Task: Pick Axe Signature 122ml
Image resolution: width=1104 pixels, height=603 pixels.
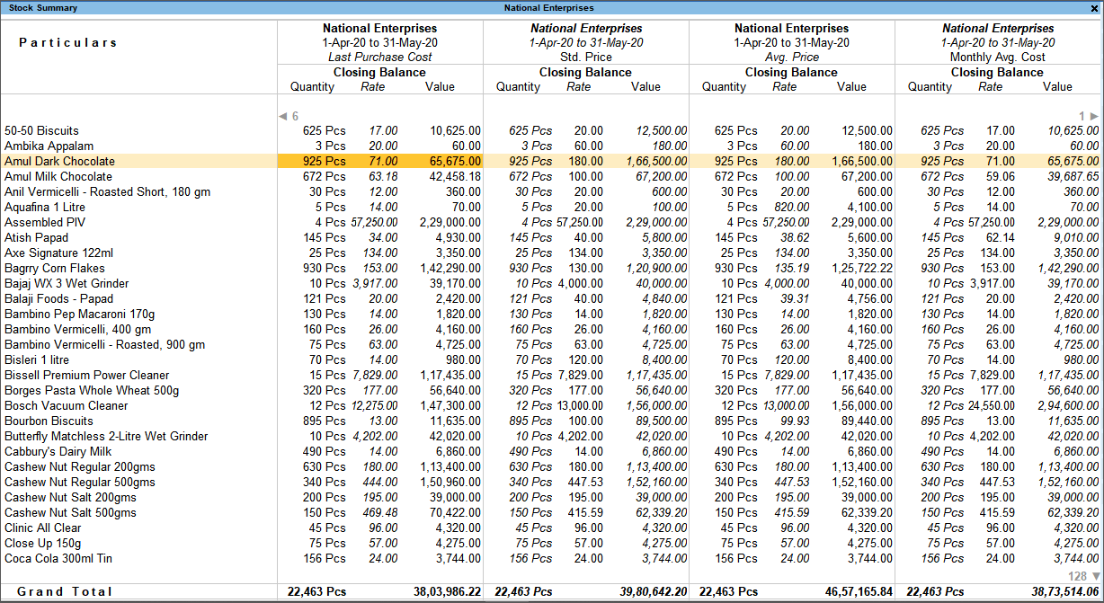Action: pos(58,253)
